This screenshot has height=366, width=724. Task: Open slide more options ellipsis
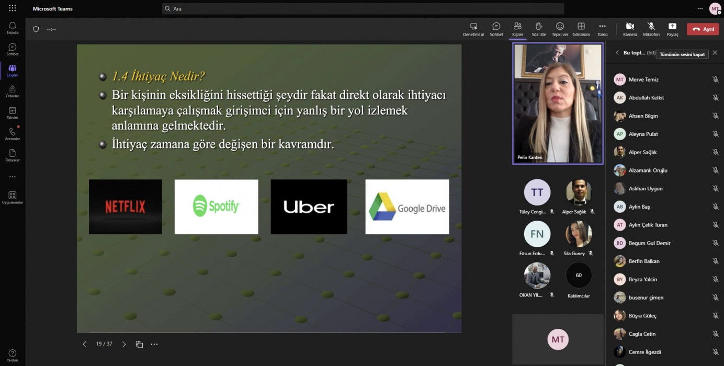tap(154, 344)
